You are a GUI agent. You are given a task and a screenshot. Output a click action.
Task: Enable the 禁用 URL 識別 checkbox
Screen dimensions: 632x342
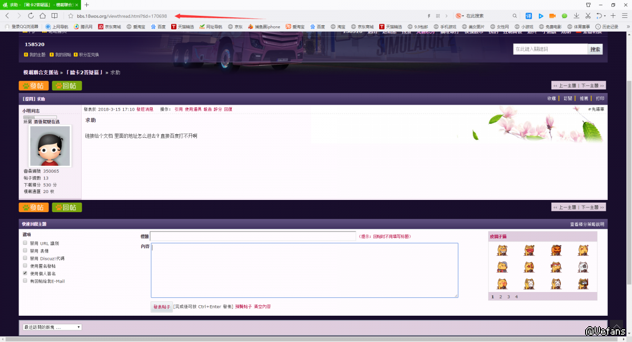(x=25, y=243)
